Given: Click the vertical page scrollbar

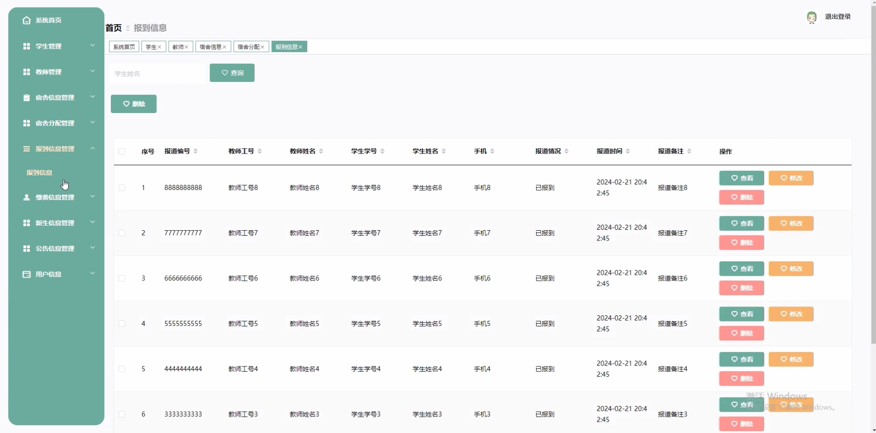Looking at the screenshot, I should pyautogui.click(x=873, y=174).
